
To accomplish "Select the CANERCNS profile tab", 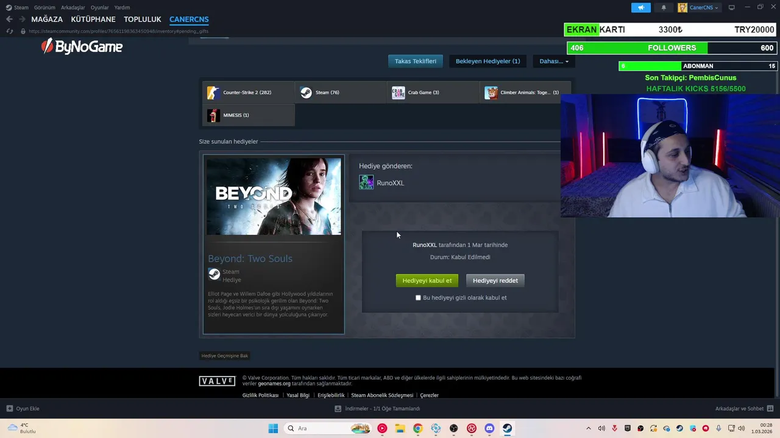I will (189, 19).
